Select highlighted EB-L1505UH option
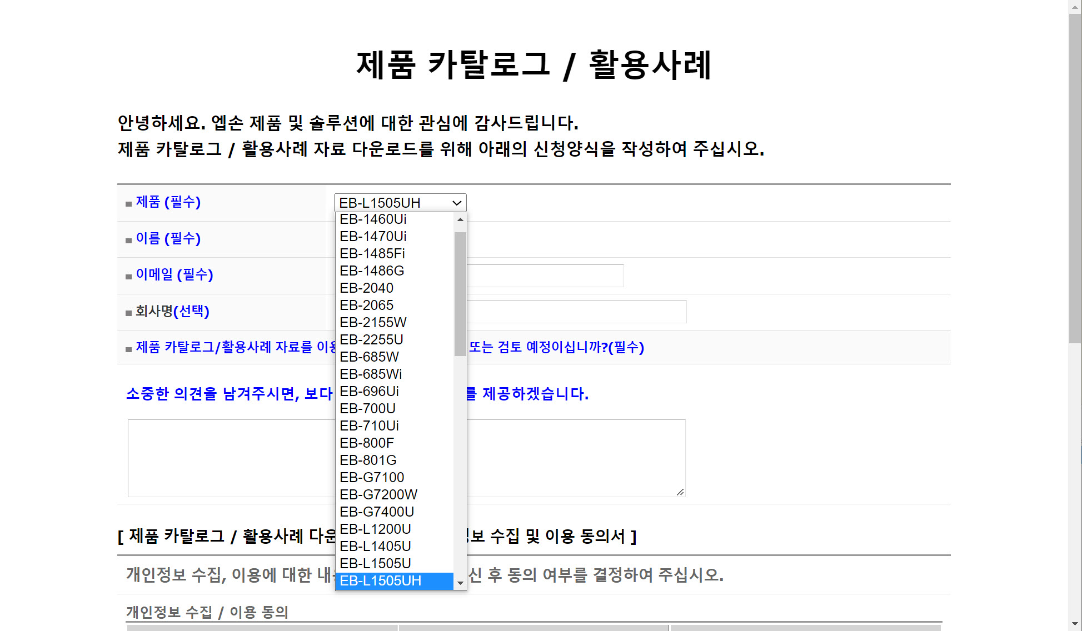This screenshot has width=1082, height=631. (x=380, y=581)
